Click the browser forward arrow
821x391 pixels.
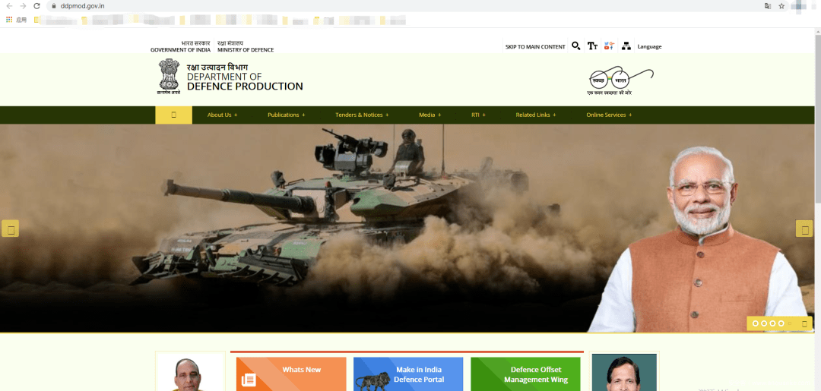pos(23,6)
